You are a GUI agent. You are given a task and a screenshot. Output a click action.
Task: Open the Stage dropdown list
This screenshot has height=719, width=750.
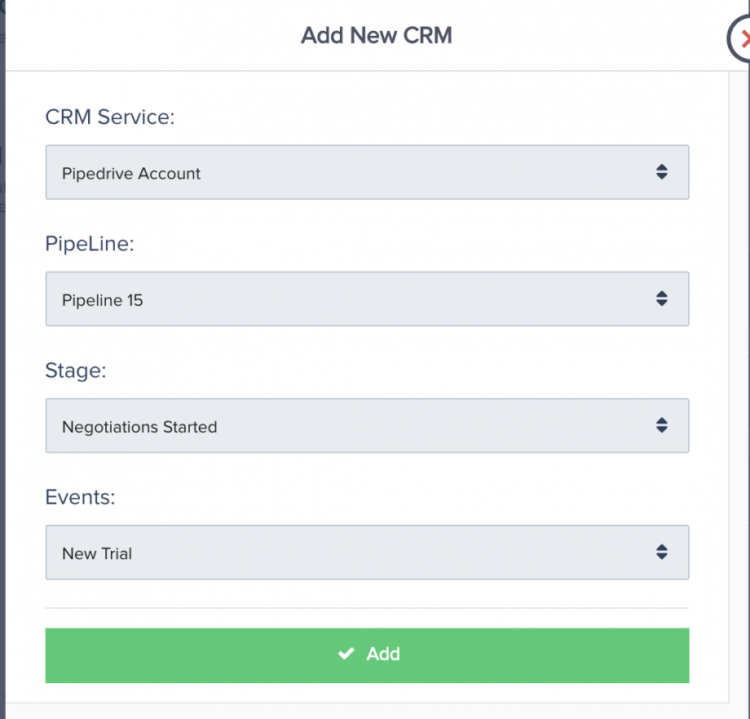367,425
